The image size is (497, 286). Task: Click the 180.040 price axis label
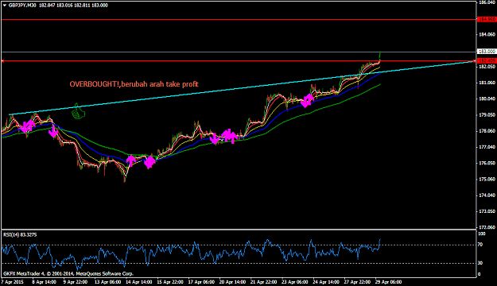coord(487,99)
